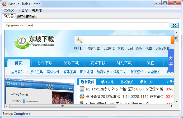The height and width of the screenshot is (118, 183).
Task: Maximize the Flash Hunter window
Action: (x=165, y=3)
